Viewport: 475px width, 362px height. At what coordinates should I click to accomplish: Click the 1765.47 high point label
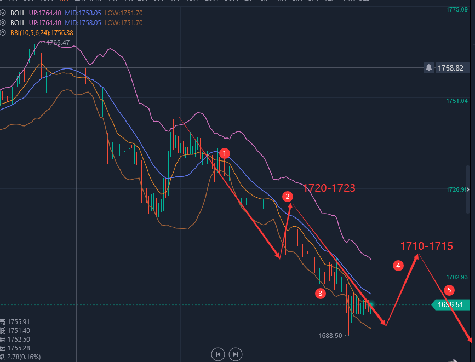point(58,42)
